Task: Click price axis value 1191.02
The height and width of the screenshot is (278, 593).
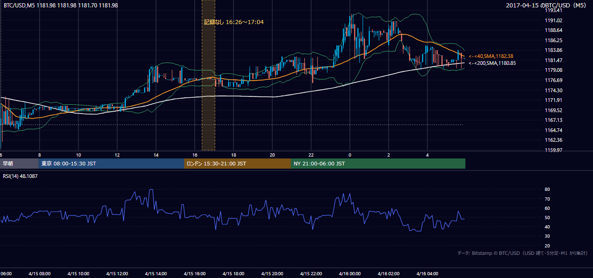Action: click(x=554, y=20)
